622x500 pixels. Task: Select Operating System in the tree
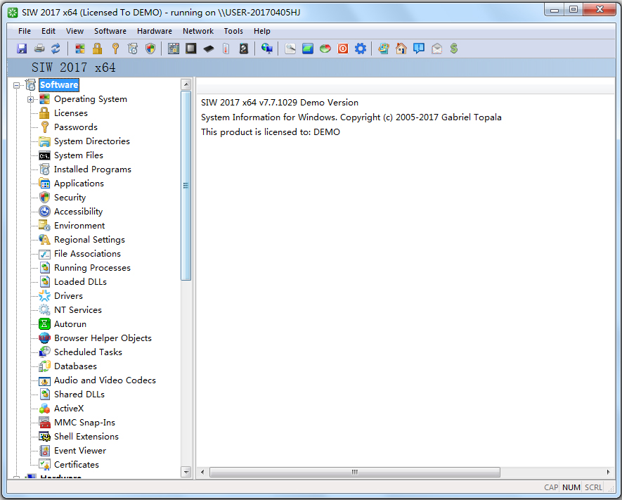point(91,99)
